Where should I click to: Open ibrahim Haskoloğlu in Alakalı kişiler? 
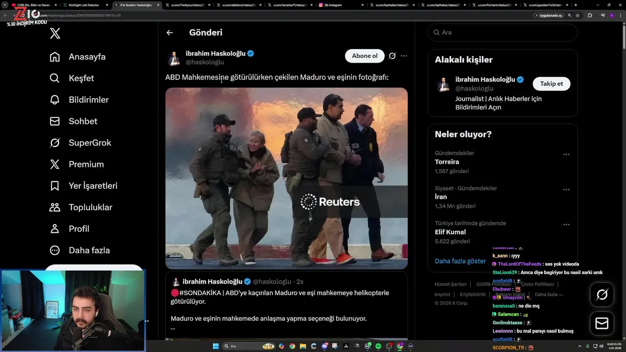pos(485,79)
